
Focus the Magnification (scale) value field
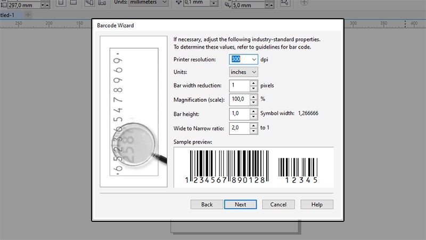(x=239, y=100)
